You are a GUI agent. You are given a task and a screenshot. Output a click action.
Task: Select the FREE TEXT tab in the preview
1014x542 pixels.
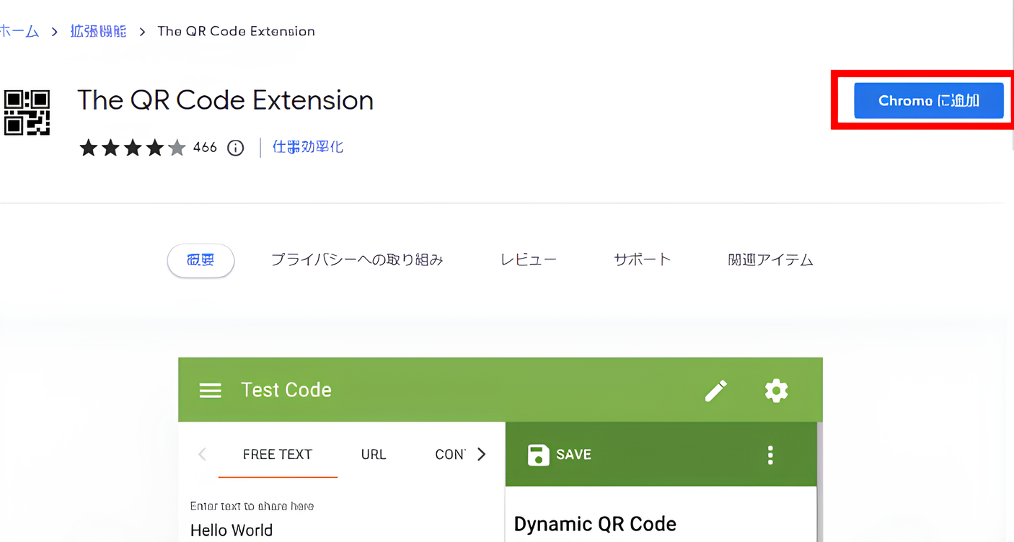[x=278, y=454]
